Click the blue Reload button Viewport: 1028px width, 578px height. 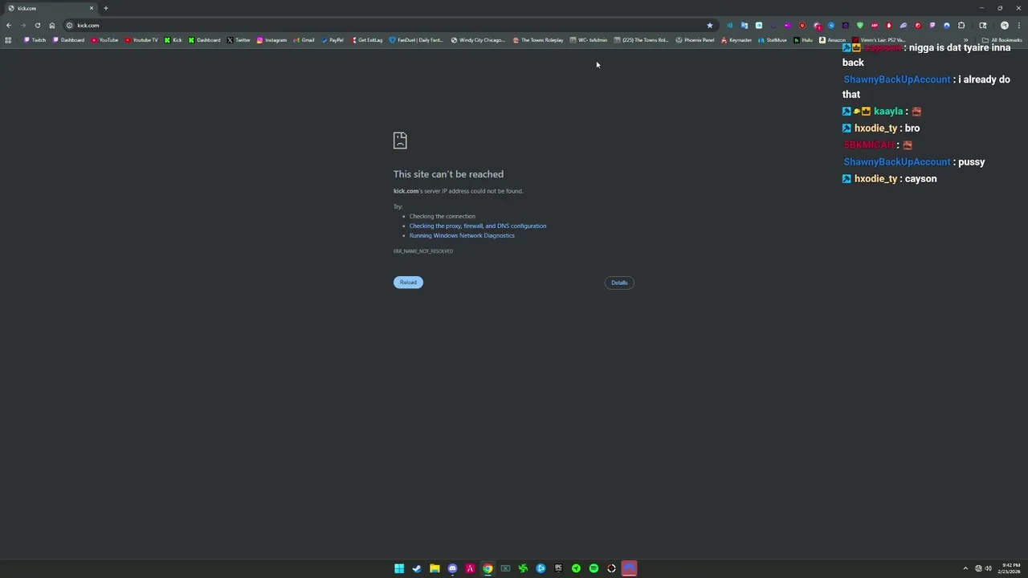(x=408, y=283)
